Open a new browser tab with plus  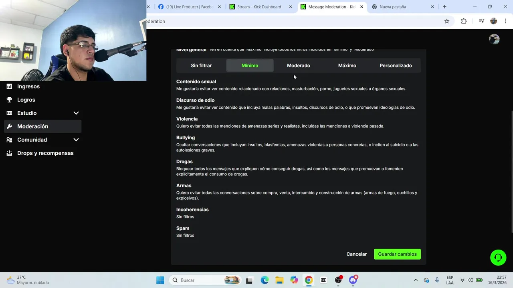click(444, 7)
